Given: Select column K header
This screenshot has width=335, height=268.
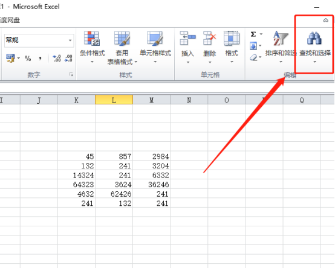Looking at the screenshot, I should [x=76, y=100].
